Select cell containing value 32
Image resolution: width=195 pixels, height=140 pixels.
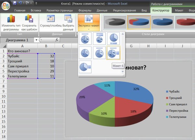[46, 56]
